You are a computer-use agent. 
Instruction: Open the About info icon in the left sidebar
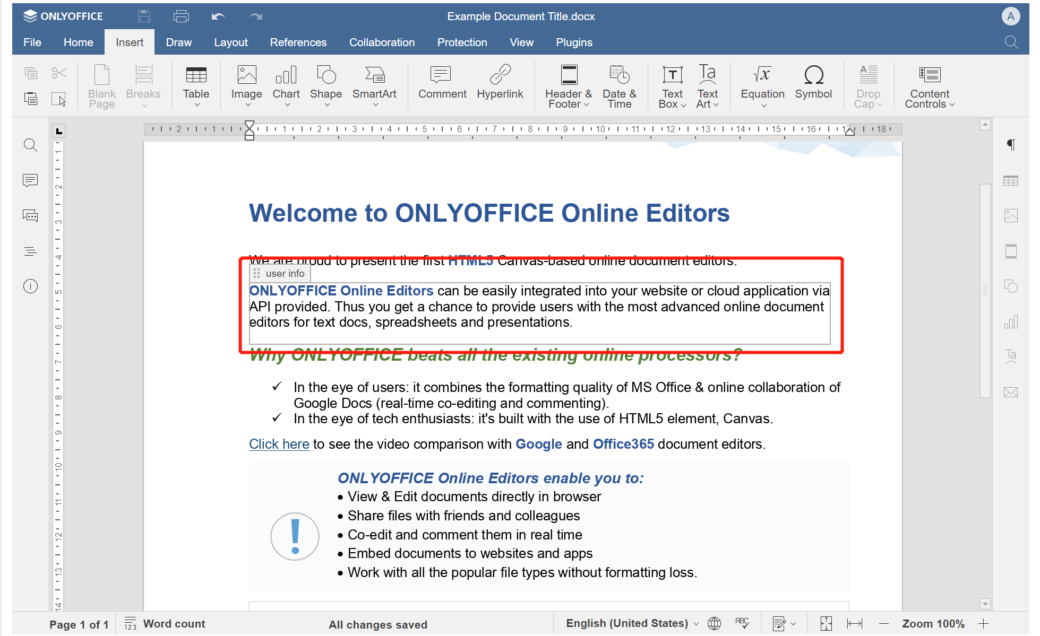click(30, 286)
